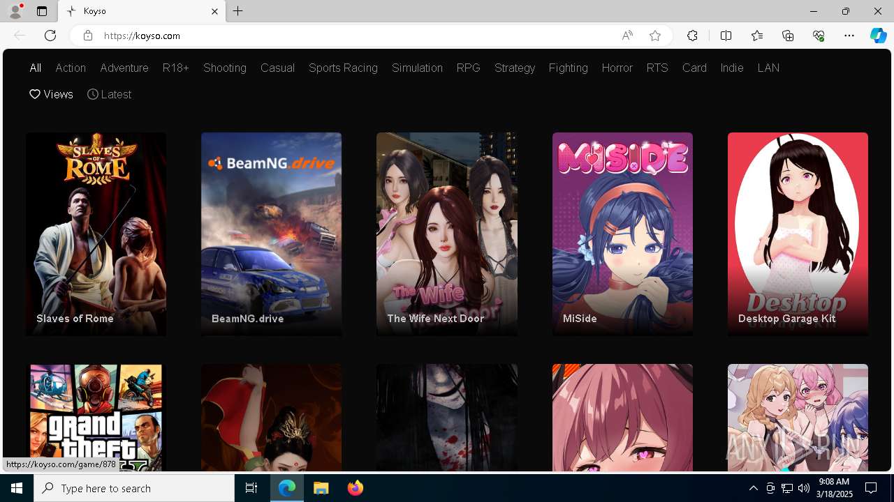
Task: Select the Action category
Action: coord(71,68)
